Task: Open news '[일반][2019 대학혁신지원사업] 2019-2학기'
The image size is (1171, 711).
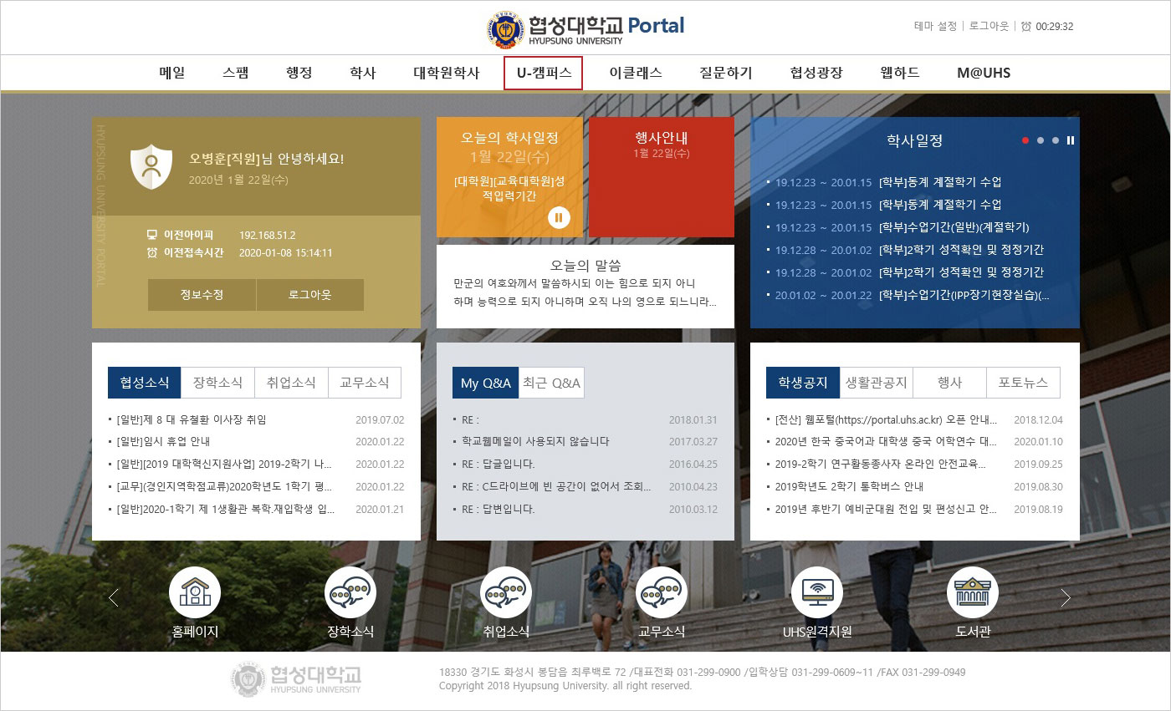Action: click(225, 465)
